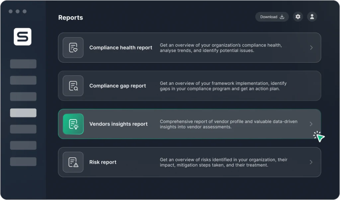Click the Vendors insights report description text

228,124
